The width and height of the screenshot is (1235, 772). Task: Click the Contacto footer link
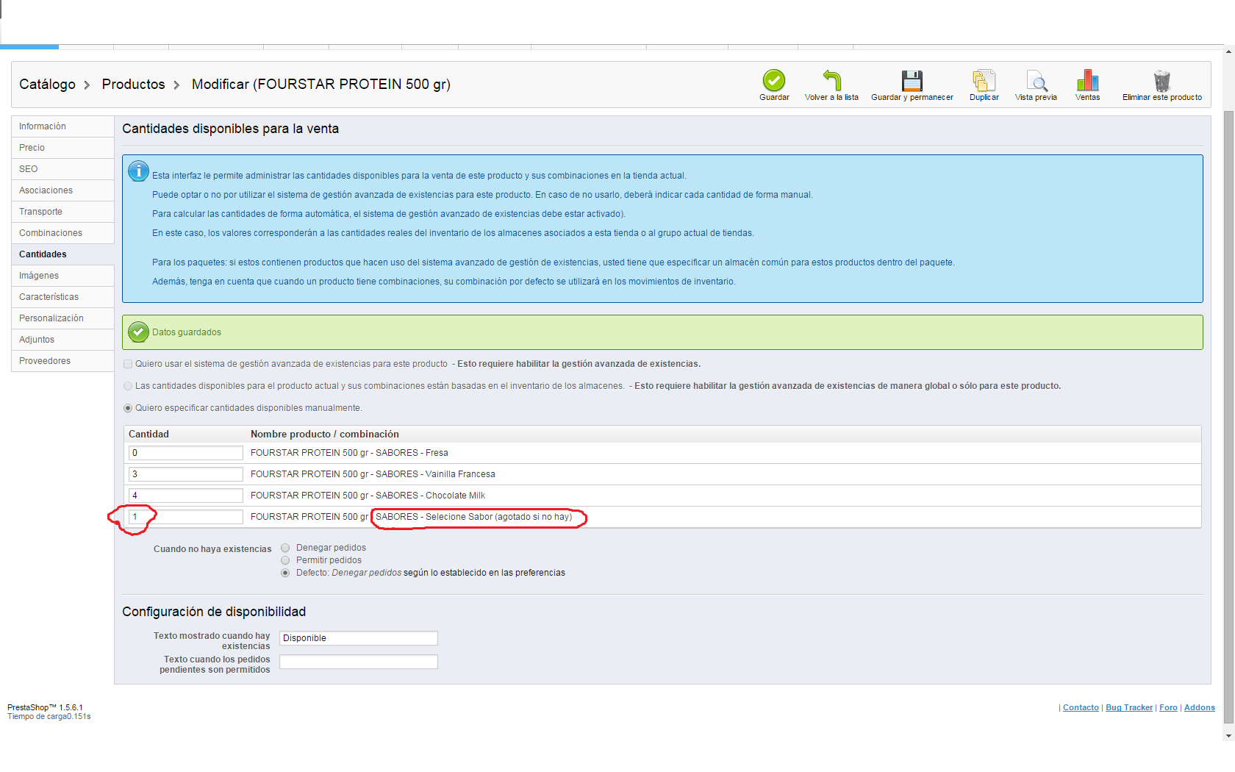point(1081,708)
